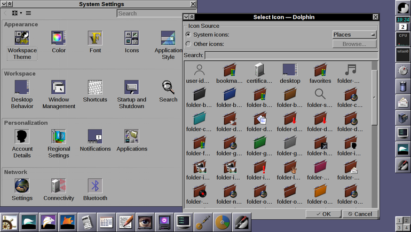Expand the view mode dropdown arrow in toolbar

[x=21, y=13]
